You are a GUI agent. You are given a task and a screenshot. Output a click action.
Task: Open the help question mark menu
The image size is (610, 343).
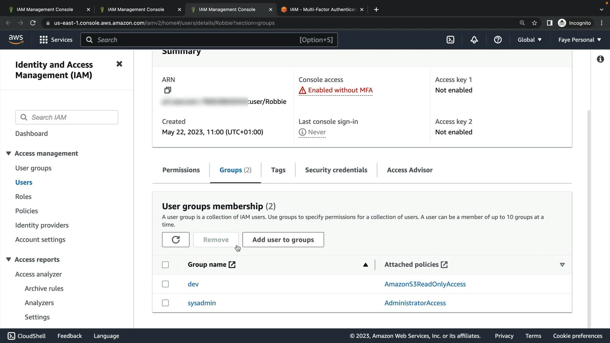coord(498,40)
